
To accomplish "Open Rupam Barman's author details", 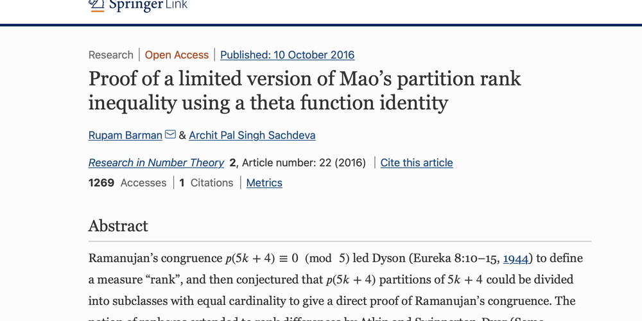I will click(125, 135).
